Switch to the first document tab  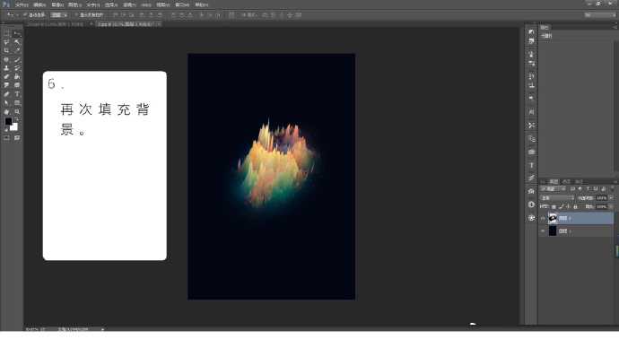[x=56, y=24]
